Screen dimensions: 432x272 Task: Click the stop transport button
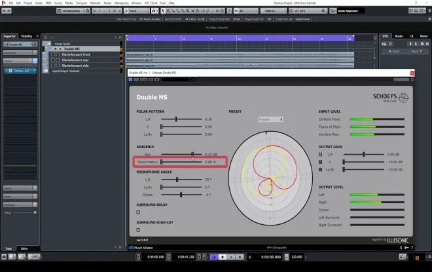click(x=223, y=257)
